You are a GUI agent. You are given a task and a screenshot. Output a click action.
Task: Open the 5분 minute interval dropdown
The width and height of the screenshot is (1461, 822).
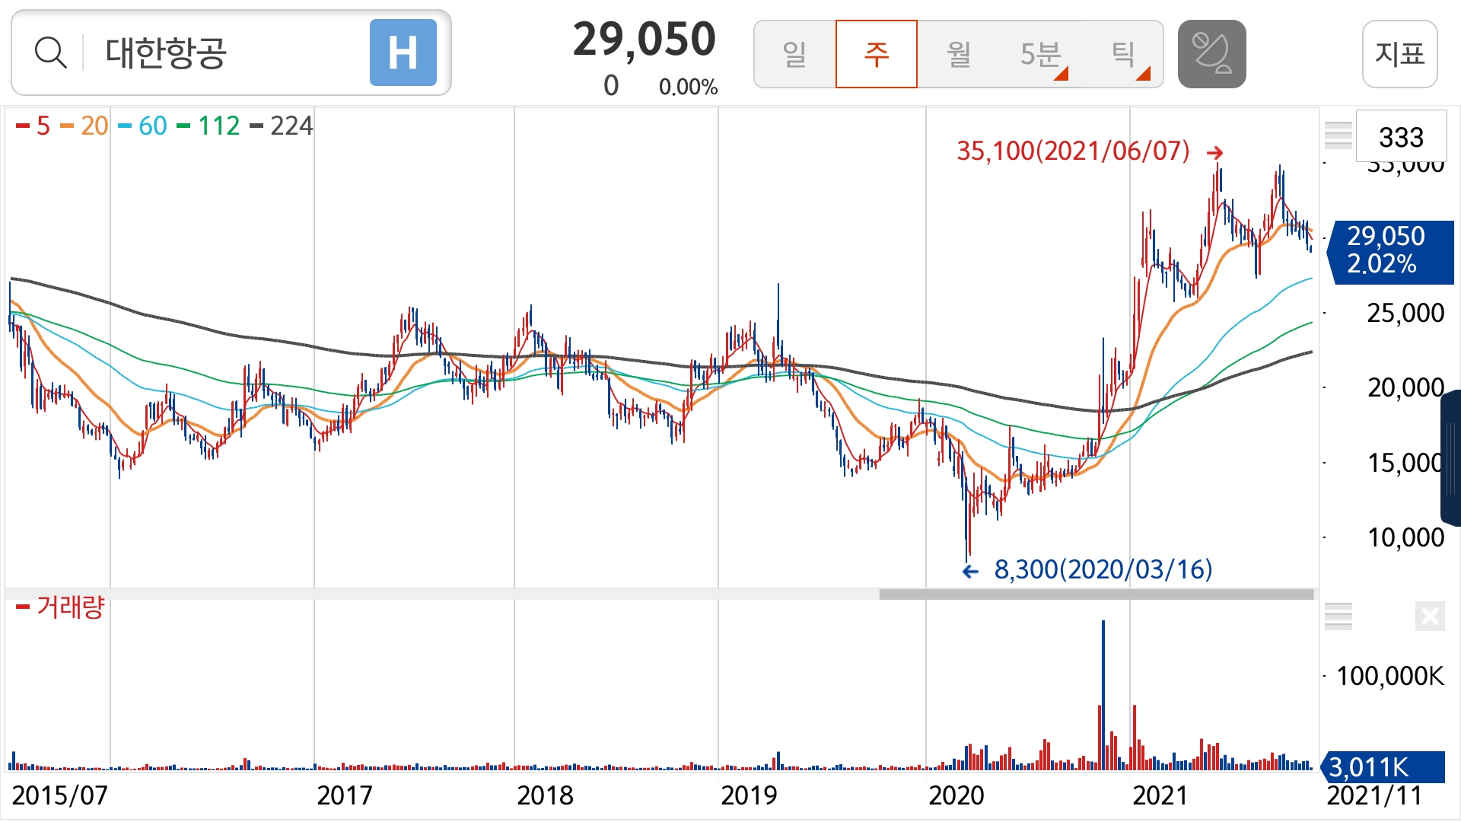click(x=1041, y=54)
